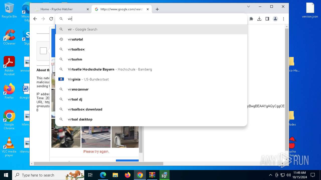Open the taskbar clock showing 11:49 AM
Viewport: 321px width, 180px height.
point(299,175)
